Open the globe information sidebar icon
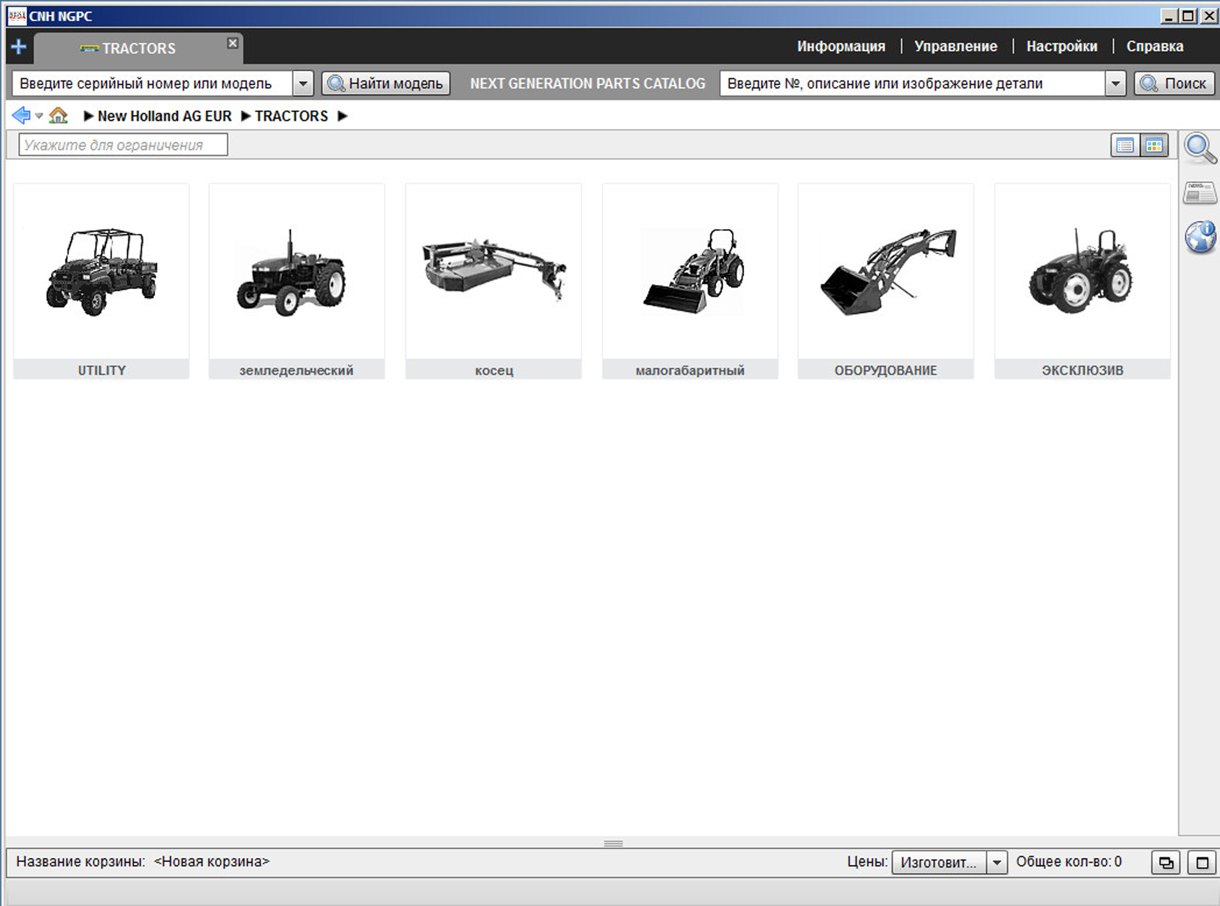The image size is (1220, 906). point(1200,237)
